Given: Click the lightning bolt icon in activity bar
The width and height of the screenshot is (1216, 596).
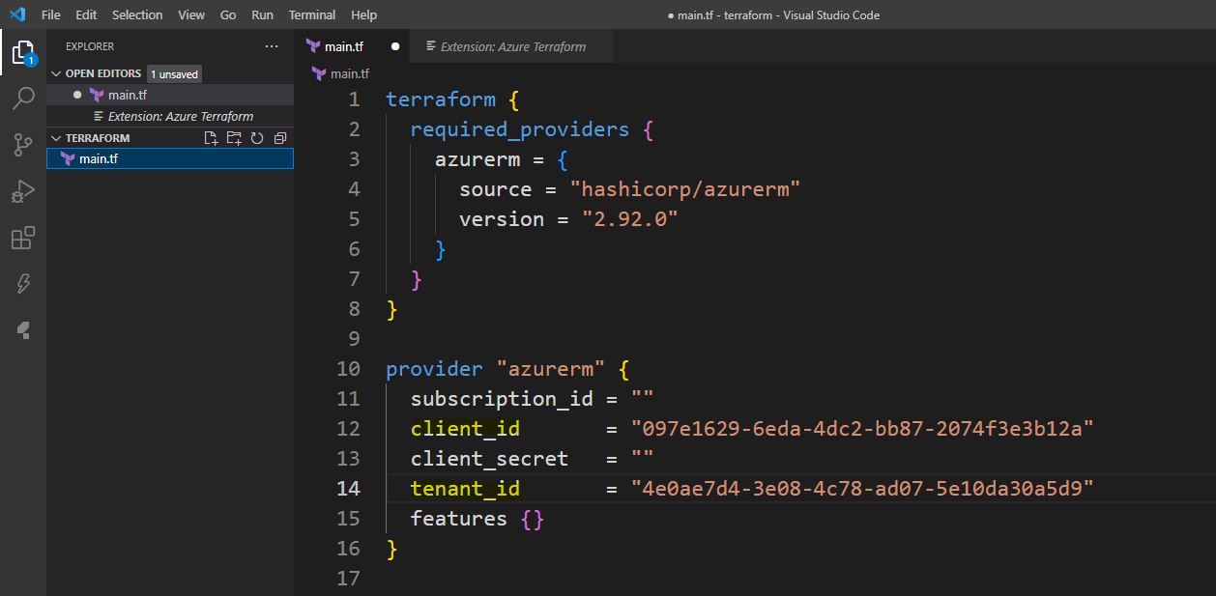Looking at the screenshot, I should coord(23,284).
